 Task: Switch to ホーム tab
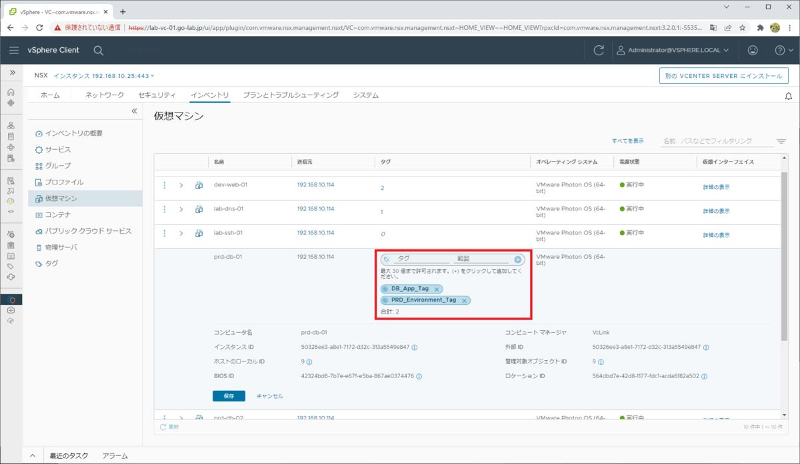tap(50, 95)
